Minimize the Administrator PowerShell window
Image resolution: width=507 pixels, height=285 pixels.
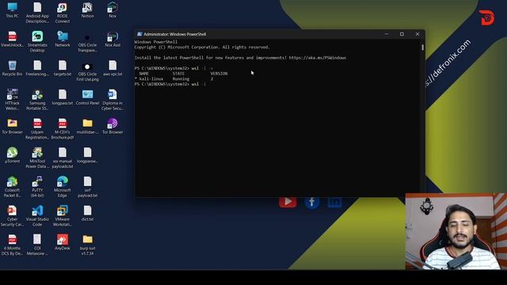387,34
